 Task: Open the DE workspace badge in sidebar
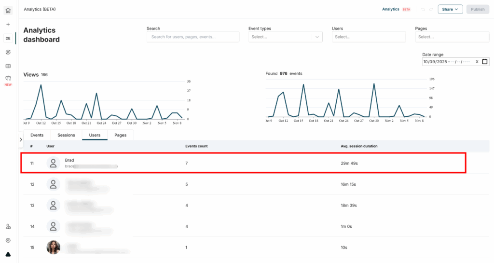click(8, 38)
